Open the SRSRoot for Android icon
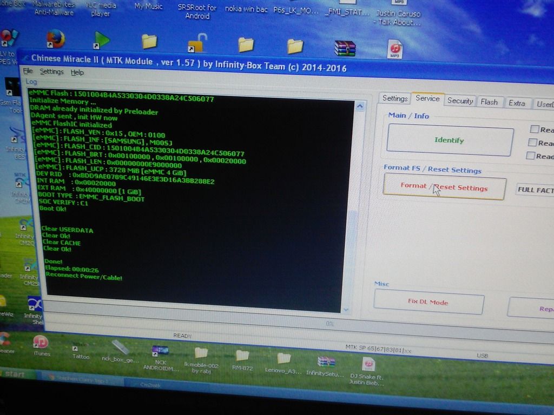Image resolution: width=554 pixels, height=415 pixels. pyautogui.click(x=197, y=43)
